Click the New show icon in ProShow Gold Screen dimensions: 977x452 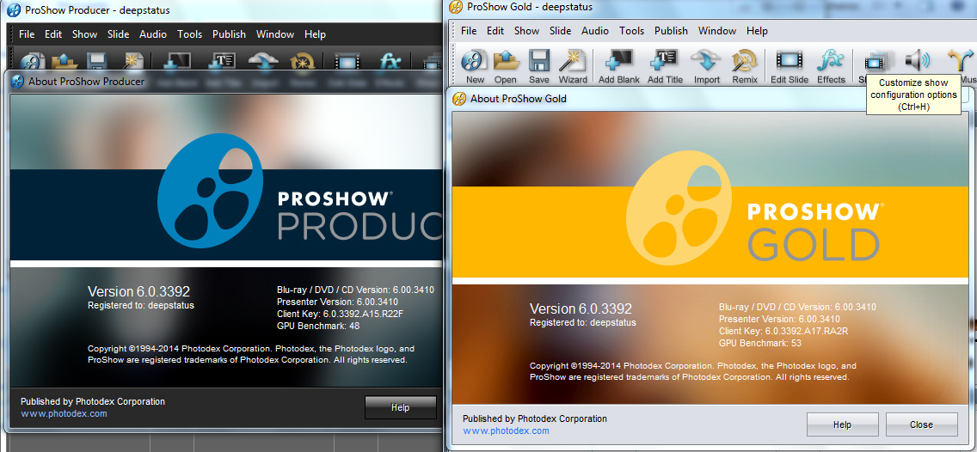(475, 64)
